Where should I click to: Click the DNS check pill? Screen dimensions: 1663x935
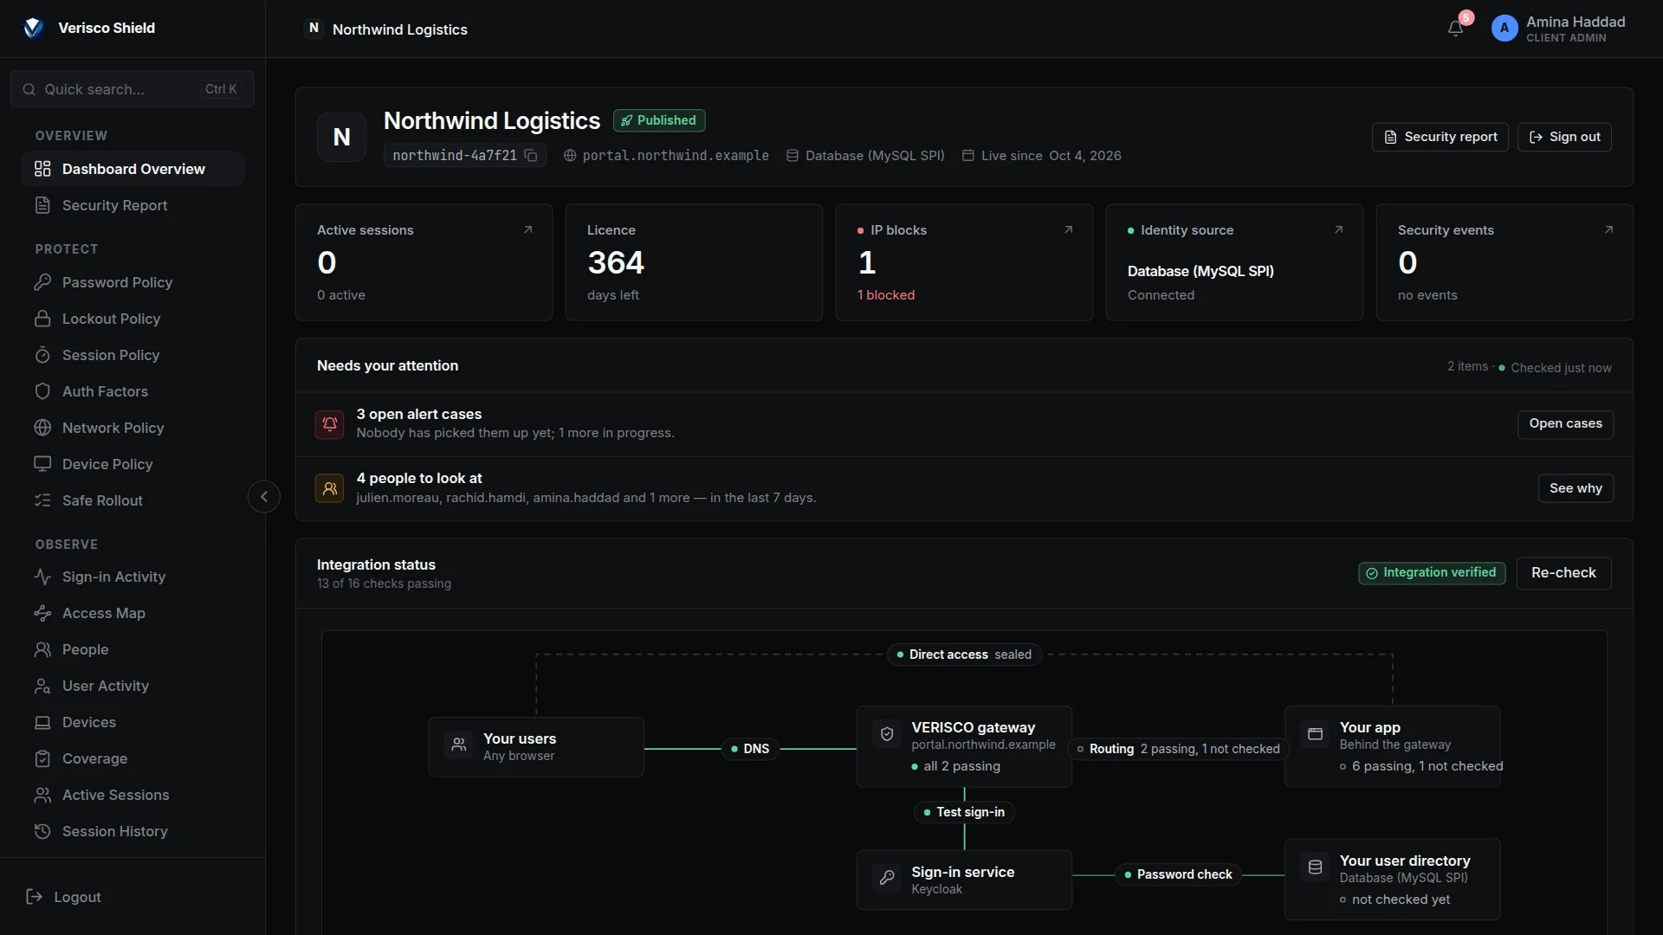coord(750,749)
